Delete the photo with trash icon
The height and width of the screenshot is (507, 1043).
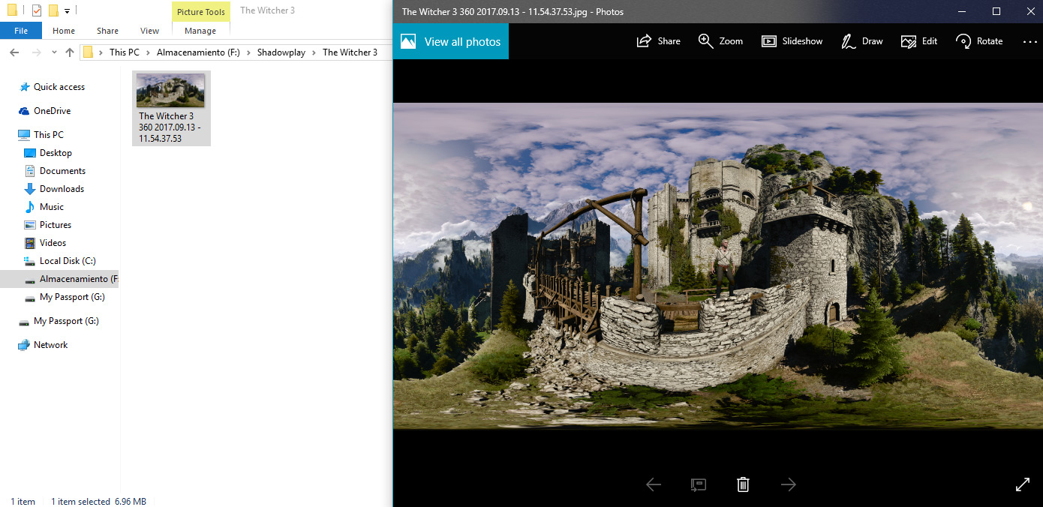(743, 484)
